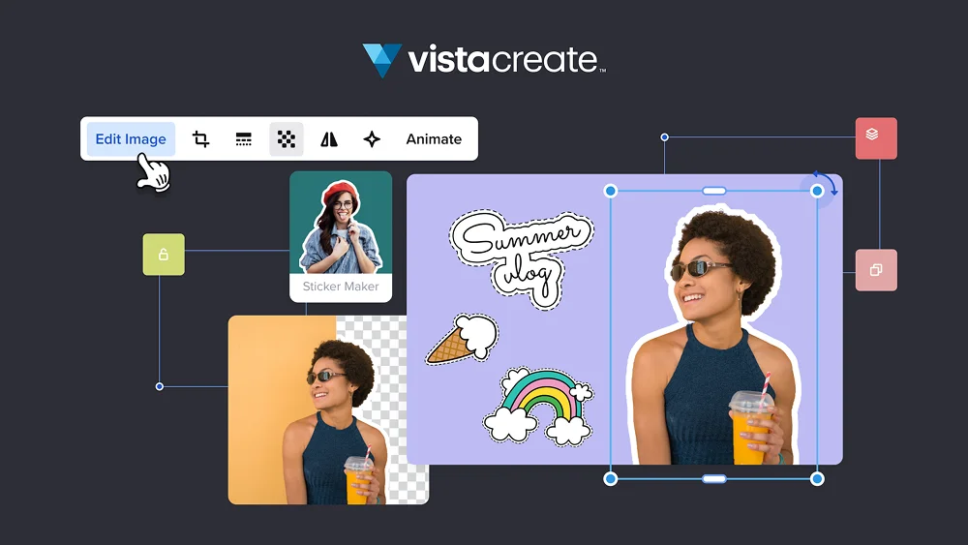The image size is (968, 545).
Task: Click Animate in the toolbar
Action: click(434, 139)
